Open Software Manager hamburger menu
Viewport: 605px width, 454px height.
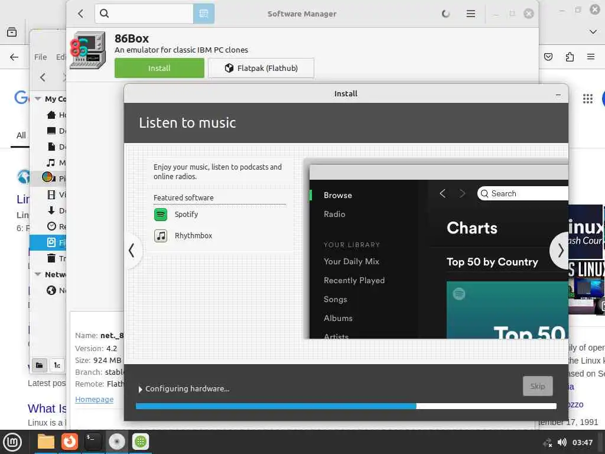coord(470,14)
